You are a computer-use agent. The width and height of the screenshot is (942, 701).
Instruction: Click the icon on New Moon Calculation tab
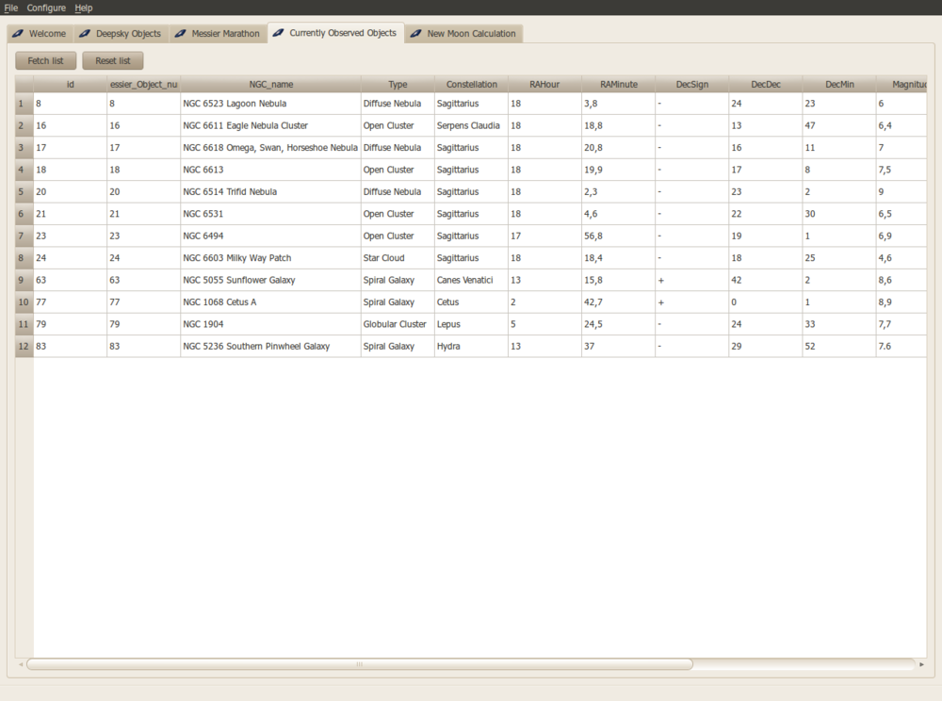click(x=415, y=34)
